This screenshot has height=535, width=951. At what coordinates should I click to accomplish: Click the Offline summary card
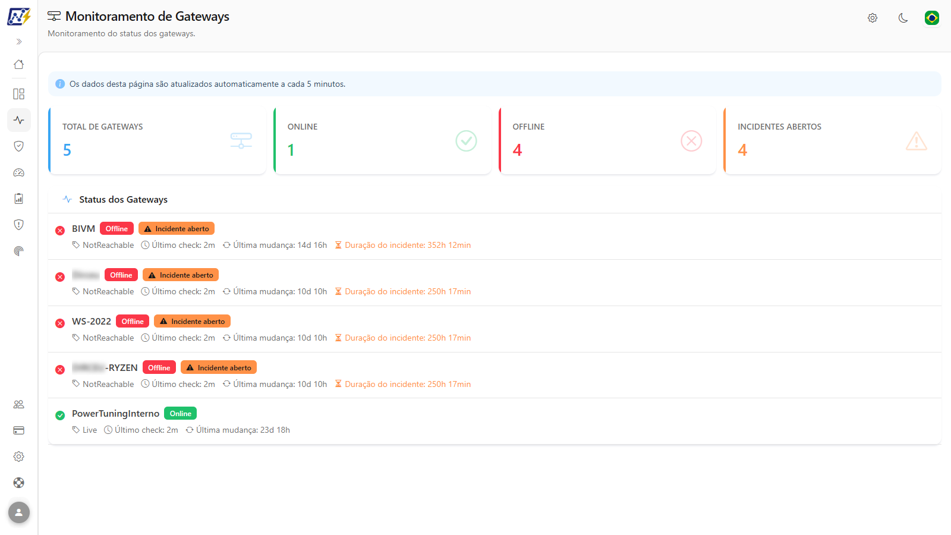pos(607,141)
